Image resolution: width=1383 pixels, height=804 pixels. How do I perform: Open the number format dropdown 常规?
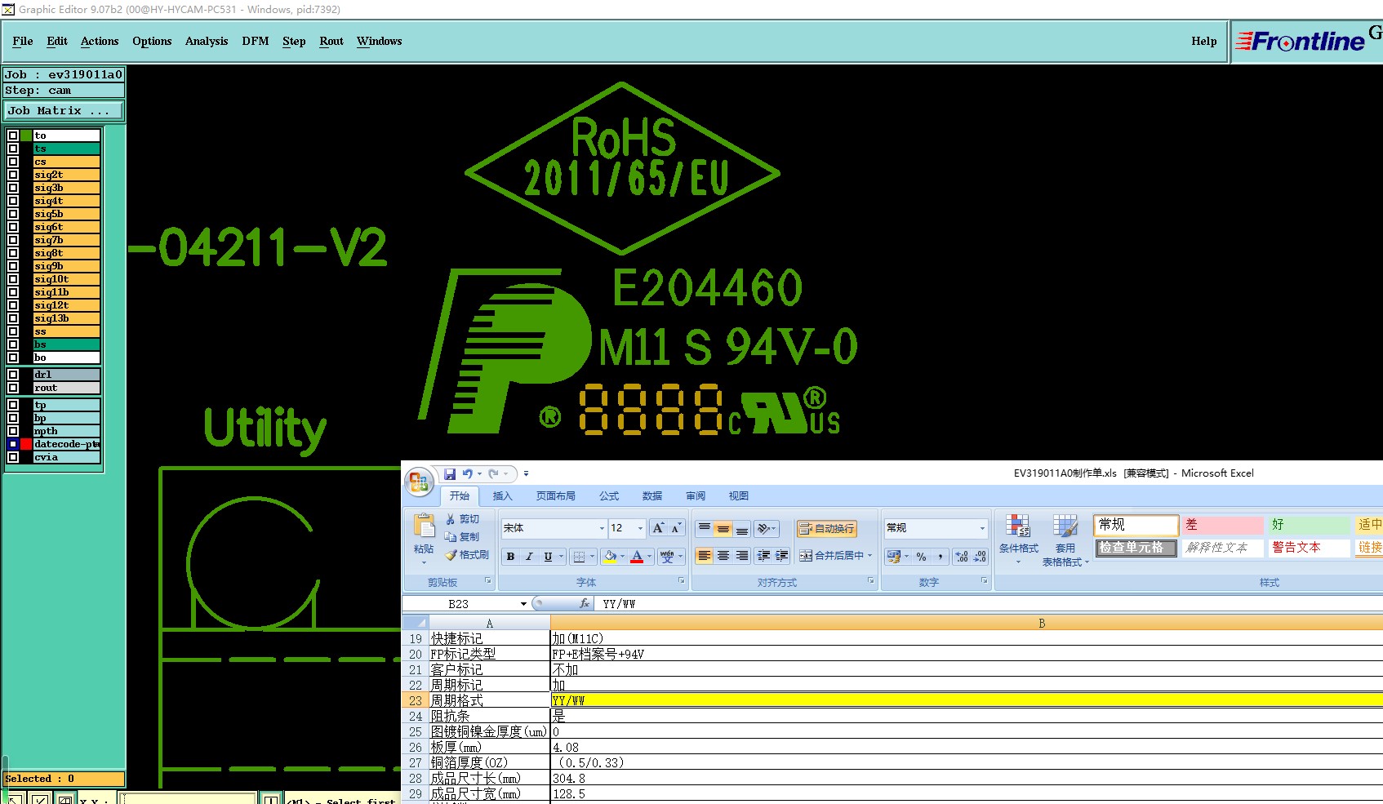982,528
